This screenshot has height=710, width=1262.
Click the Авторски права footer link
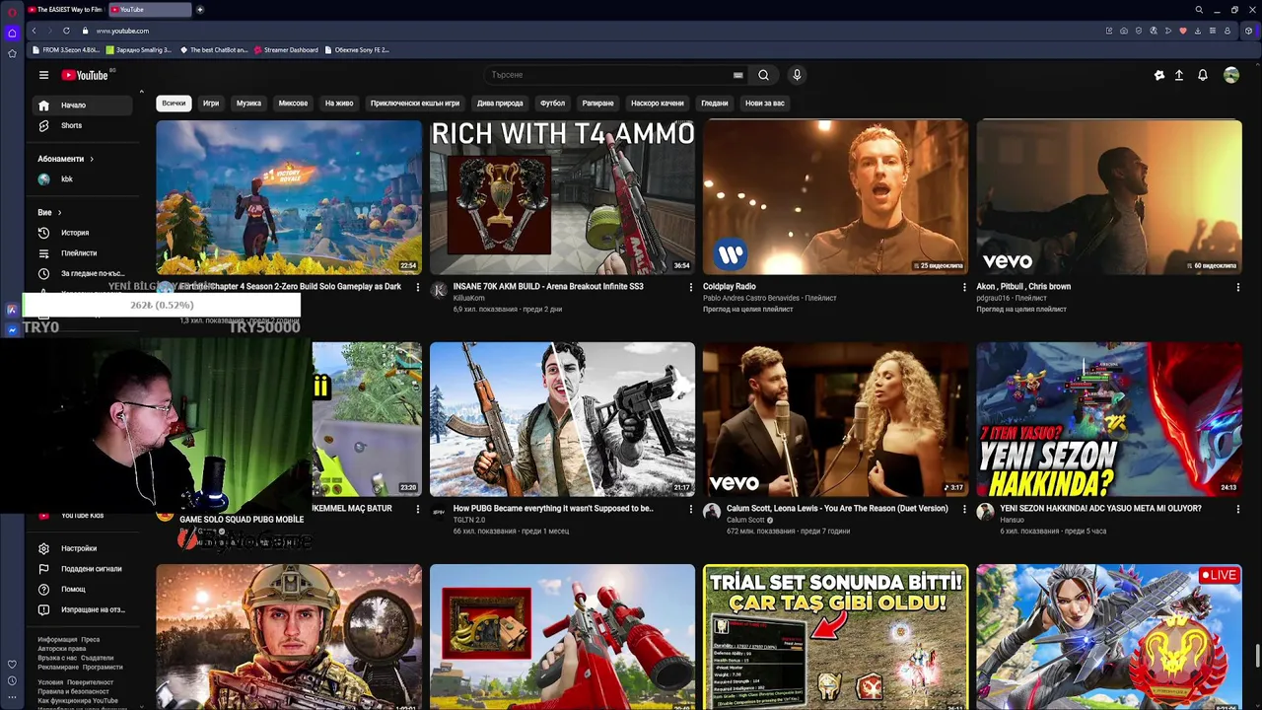pos(62,649)
